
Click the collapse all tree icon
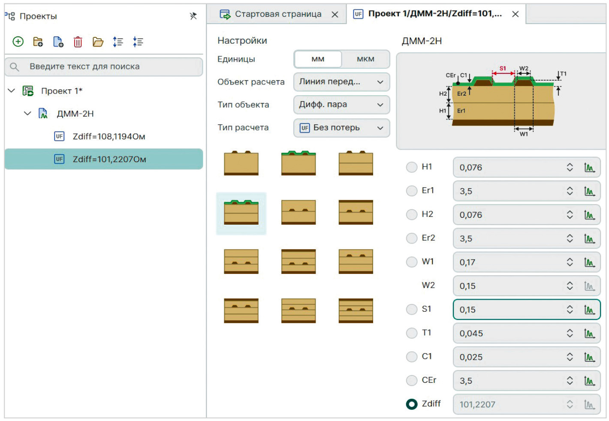pyautogui.click(x=138, y=42)
